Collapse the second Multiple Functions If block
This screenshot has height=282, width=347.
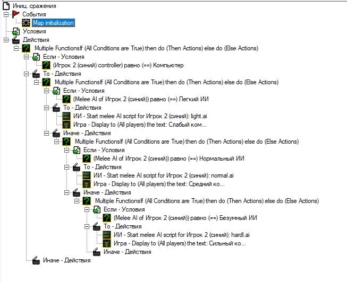click(36, 82)
